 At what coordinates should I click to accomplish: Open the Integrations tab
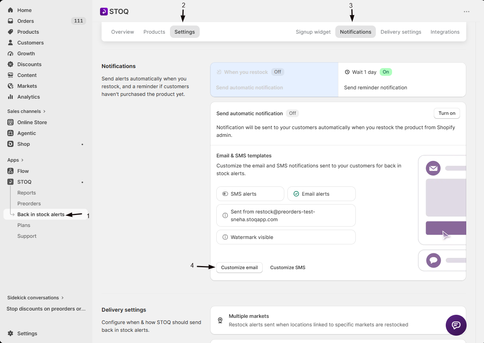(445, 32)
